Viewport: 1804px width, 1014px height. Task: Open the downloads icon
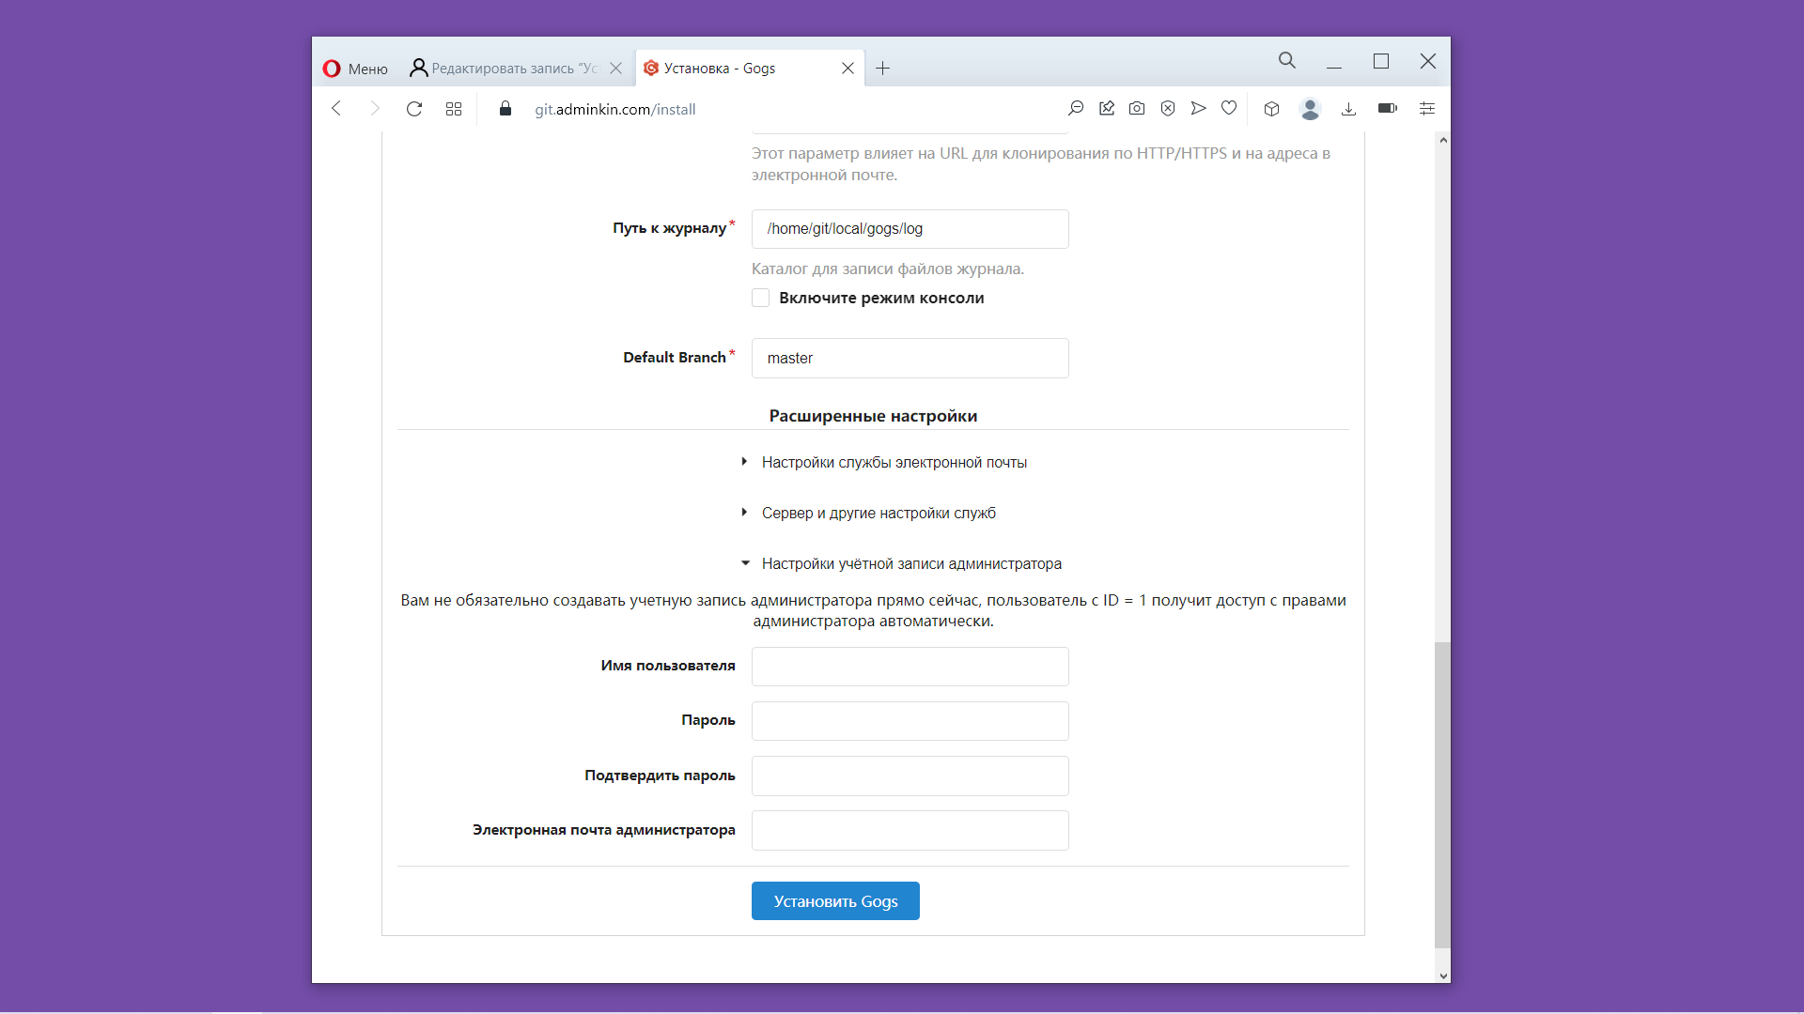coord(1348,109)
